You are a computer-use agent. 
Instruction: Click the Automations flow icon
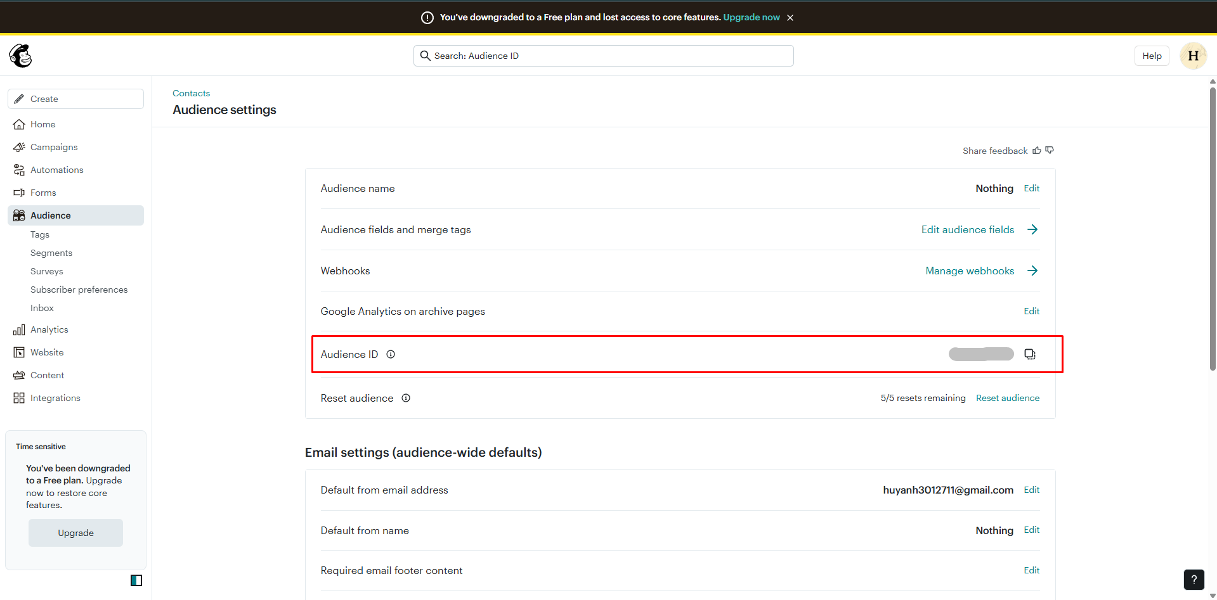19,170
